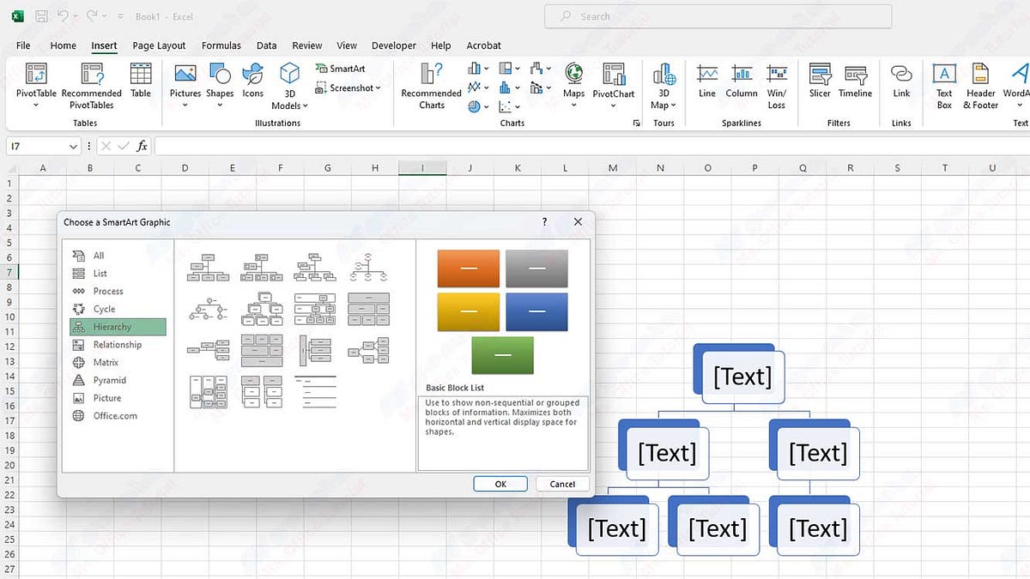This screenshot has height=579, width=1030.
Task: Click the formula bar input field
Action: (x=592, y=147)
